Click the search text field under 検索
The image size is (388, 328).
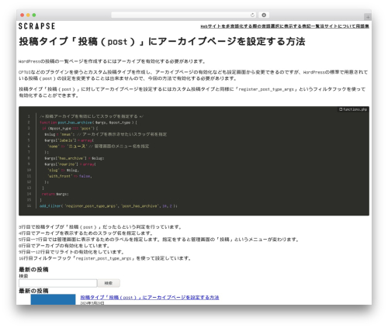(58, 283)
